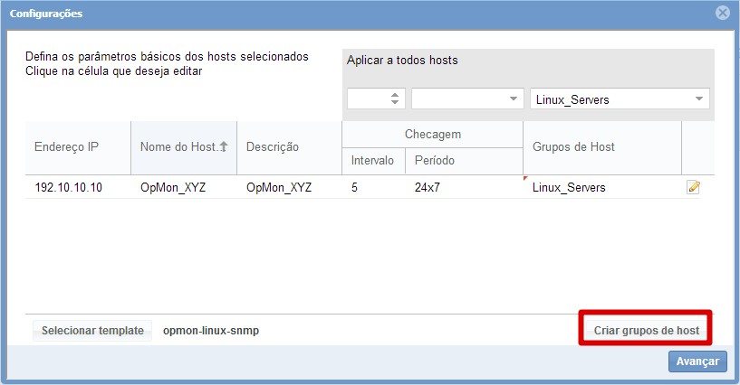Edit the Linux_Servers cell in host row
The width and height of the screenshot is (740, 385).
pyautogui.click(x=569, y=188)
